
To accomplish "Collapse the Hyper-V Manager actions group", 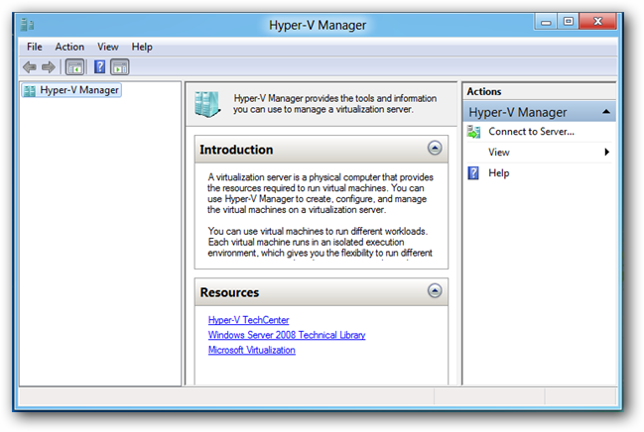I will click(606, 112).
